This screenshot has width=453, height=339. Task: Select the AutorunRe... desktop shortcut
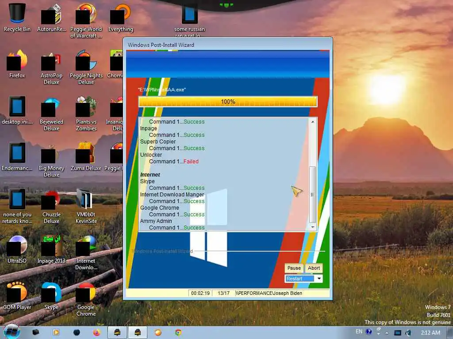point(51,17)
